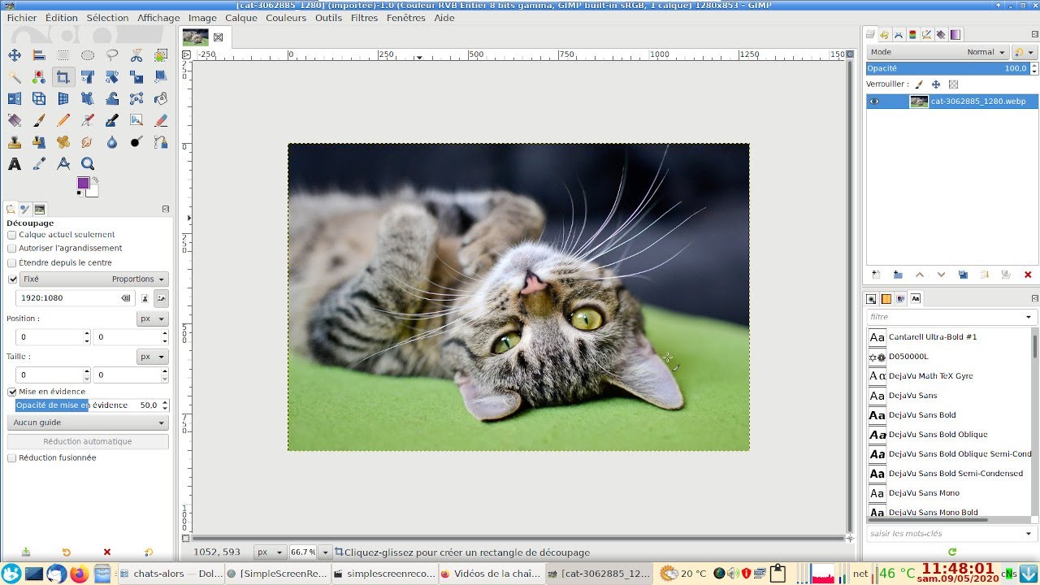Image resolution: width=1040 pixels, height=585 pixels.
Task: Open the Taille unit px dropdown
Action: (153, 357)
